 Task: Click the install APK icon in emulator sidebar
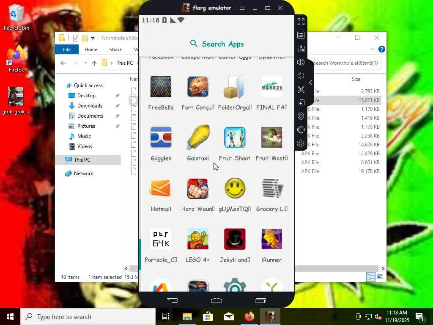tap(301, 49)
